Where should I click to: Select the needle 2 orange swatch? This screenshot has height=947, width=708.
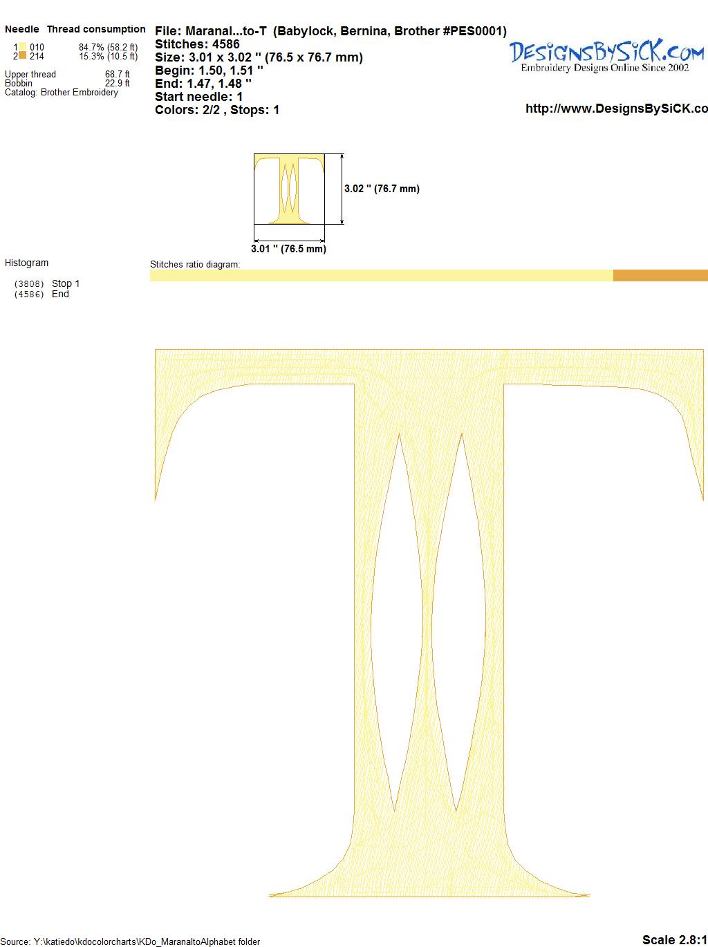(23, 56)
